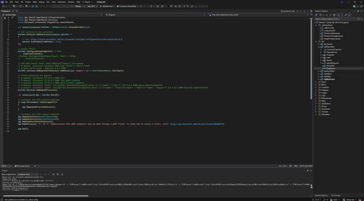Image resolution: width=364 pixels, height=201 pixels.
Task: Select the Dockerfile in Solution Explorer
Action: tap(330, 65)
